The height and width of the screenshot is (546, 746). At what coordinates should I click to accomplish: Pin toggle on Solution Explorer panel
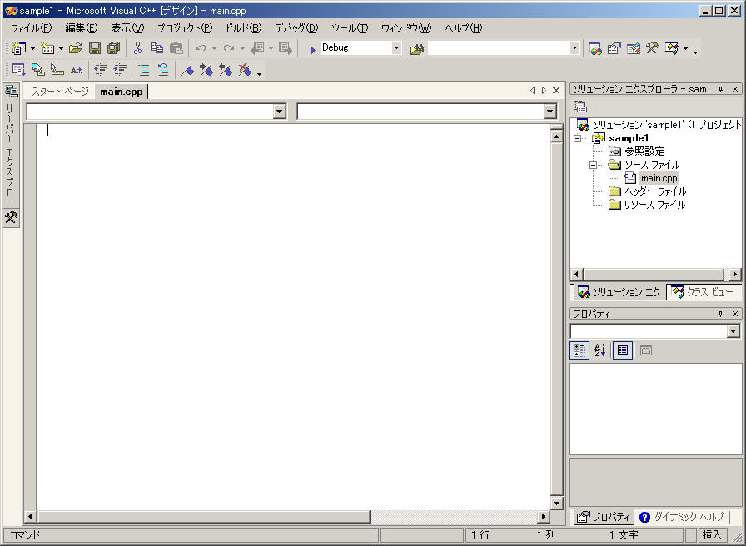click(x=721, y=89)
